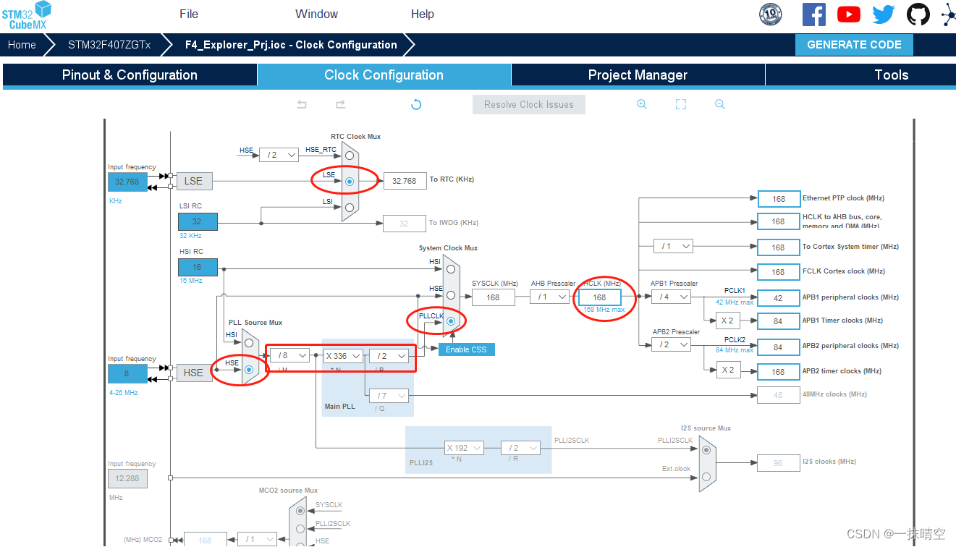Select HSE in PLL Source Mux
The height and width of the screenshot is (547, 956).
tap(249, 369)
